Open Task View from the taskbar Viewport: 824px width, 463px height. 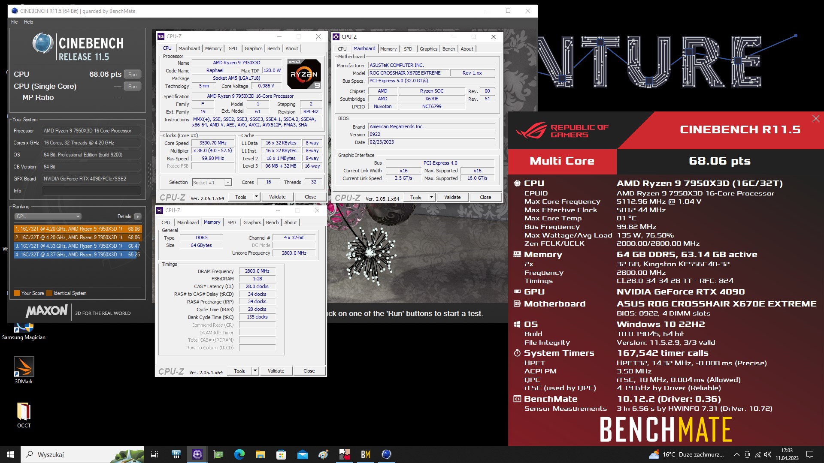pos(154,454)
